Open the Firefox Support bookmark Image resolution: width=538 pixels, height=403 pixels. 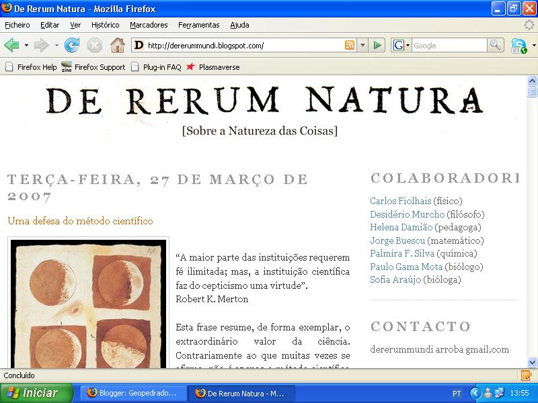tap(93, 67)
